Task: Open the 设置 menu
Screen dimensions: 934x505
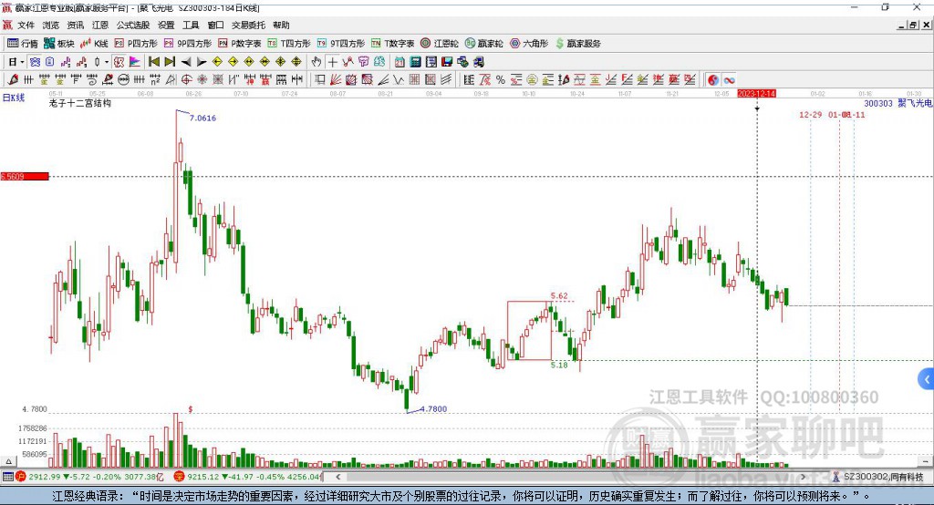Action: 166,25
